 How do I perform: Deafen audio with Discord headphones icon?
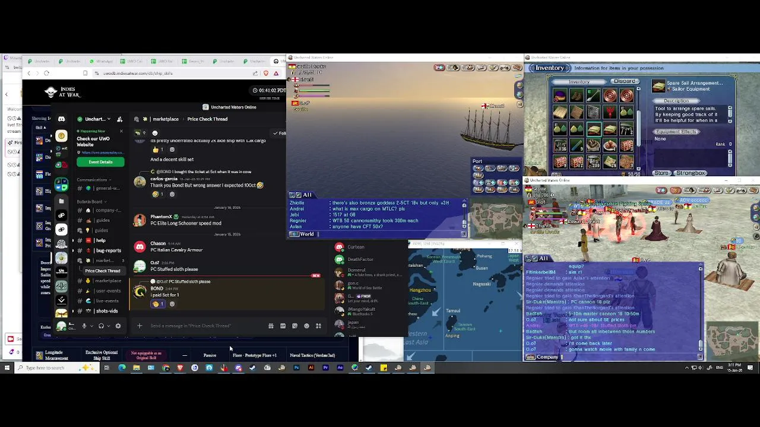(101, 326)
